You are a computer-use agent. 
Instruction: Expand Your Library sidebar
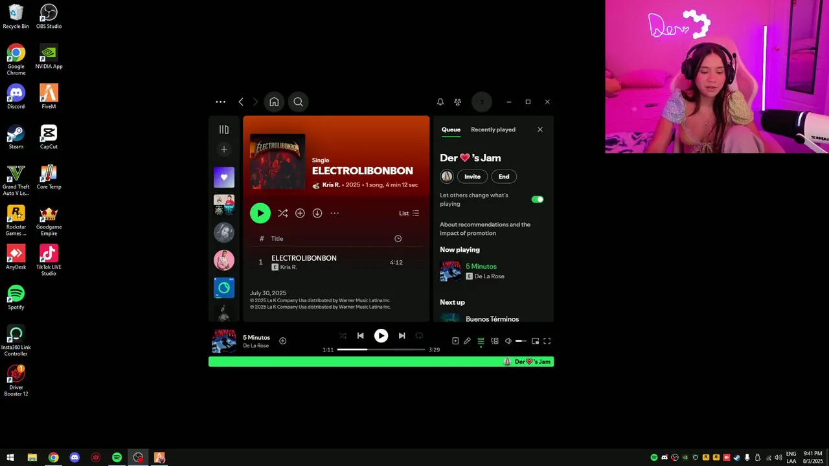click(x=224, y=129)
